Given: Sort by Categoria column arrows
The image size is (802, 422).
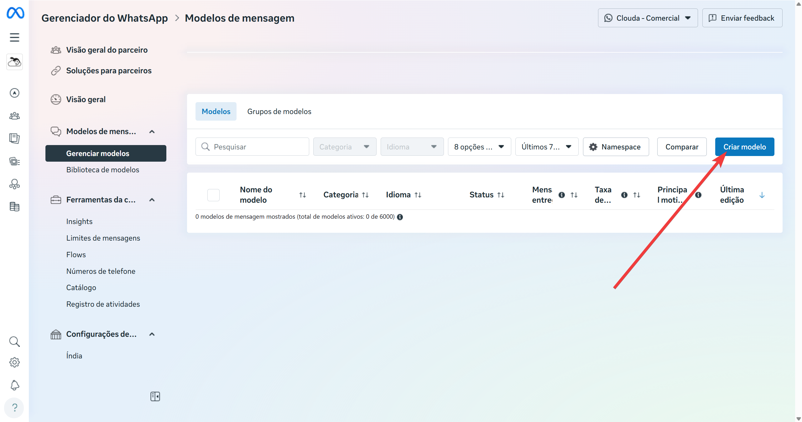Looking at the screenshot, I should click(x=365, y=195).
